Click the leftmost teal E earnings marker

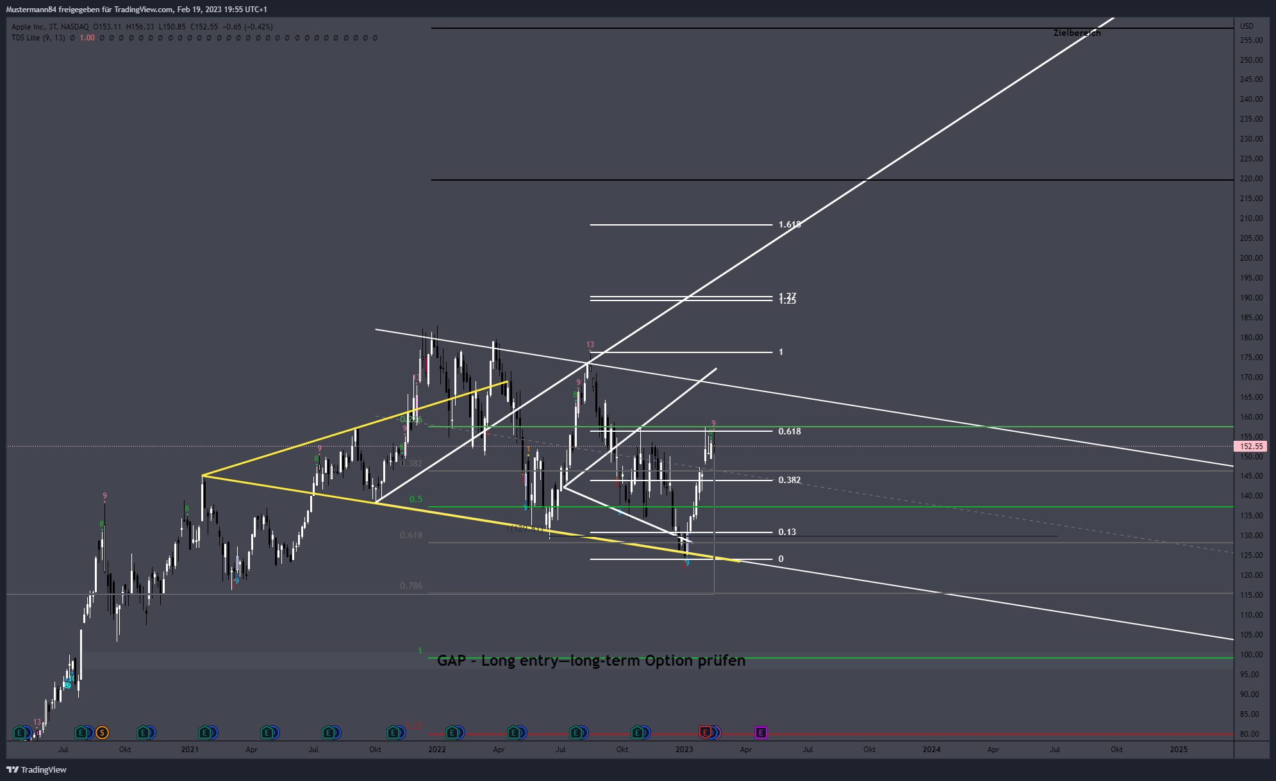20,732
